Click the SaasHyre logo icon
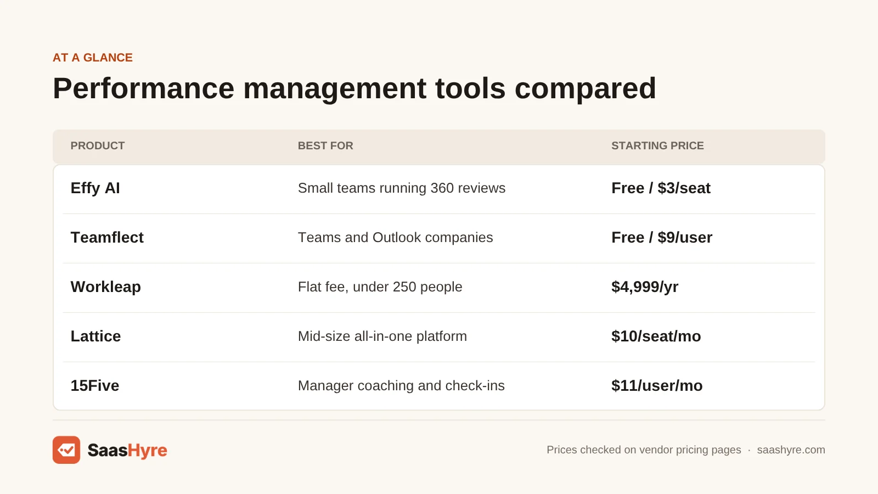 pyautogui.click(x=66, y=450)
